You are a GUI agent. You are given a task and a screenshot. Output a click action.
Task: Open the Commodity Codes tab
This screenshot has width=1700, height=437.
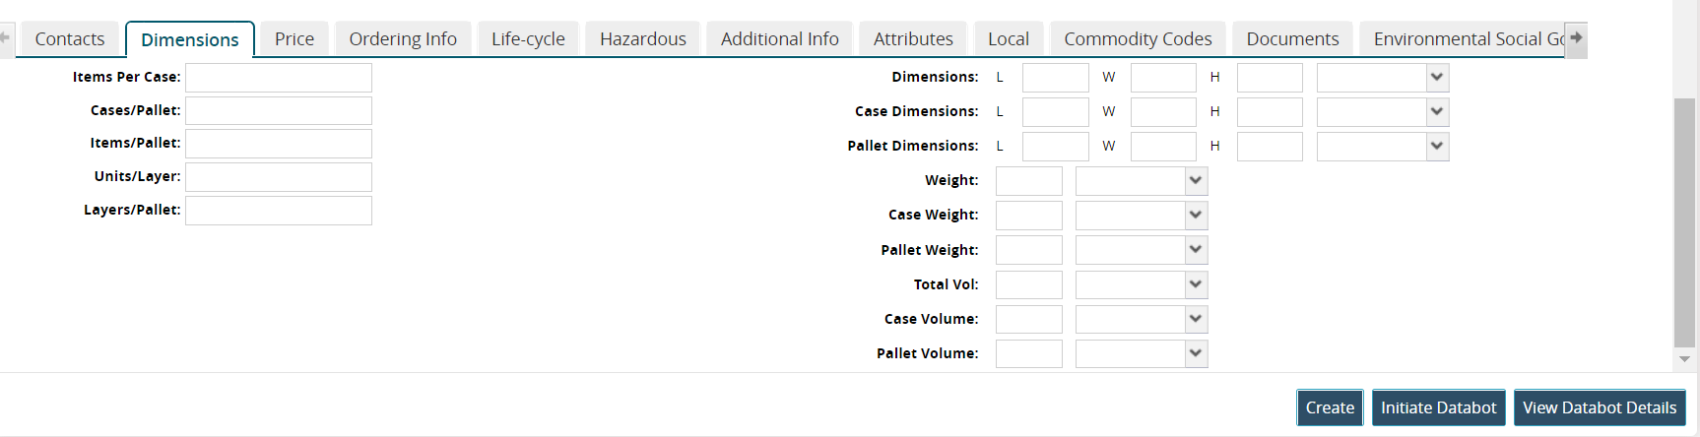[1137, 39]
